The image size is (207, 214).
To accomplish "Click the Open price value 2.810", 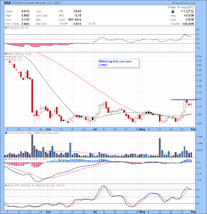I will (26, 11).
